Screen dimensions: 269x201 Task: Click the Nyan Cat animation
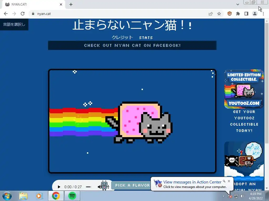click(x=132, y=121)
